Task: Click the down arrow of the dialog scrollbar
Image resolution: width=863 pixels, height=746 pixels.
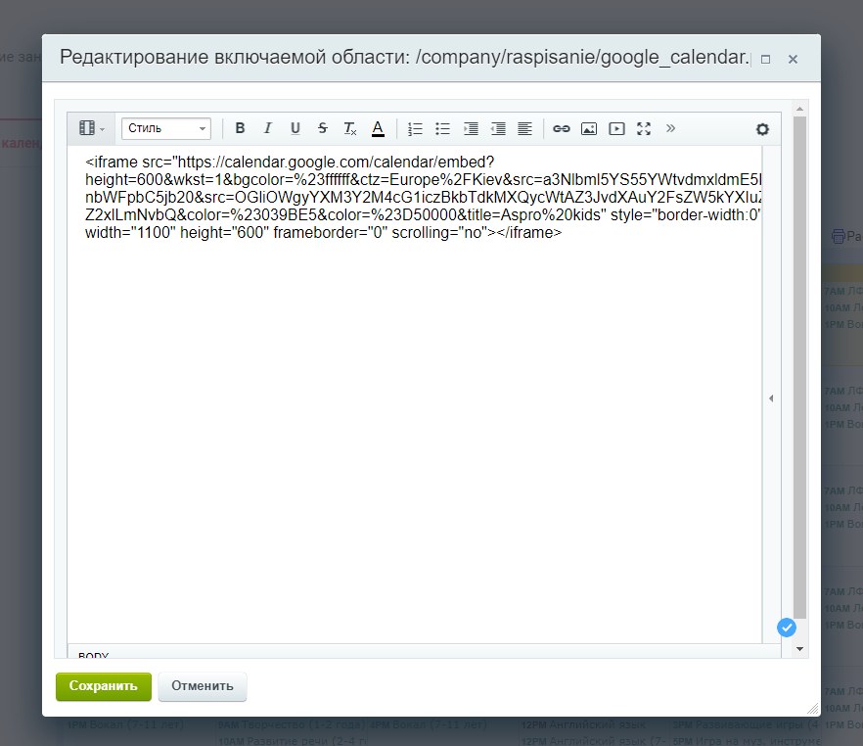Action: pyautogui.click(x=799, y=649)
